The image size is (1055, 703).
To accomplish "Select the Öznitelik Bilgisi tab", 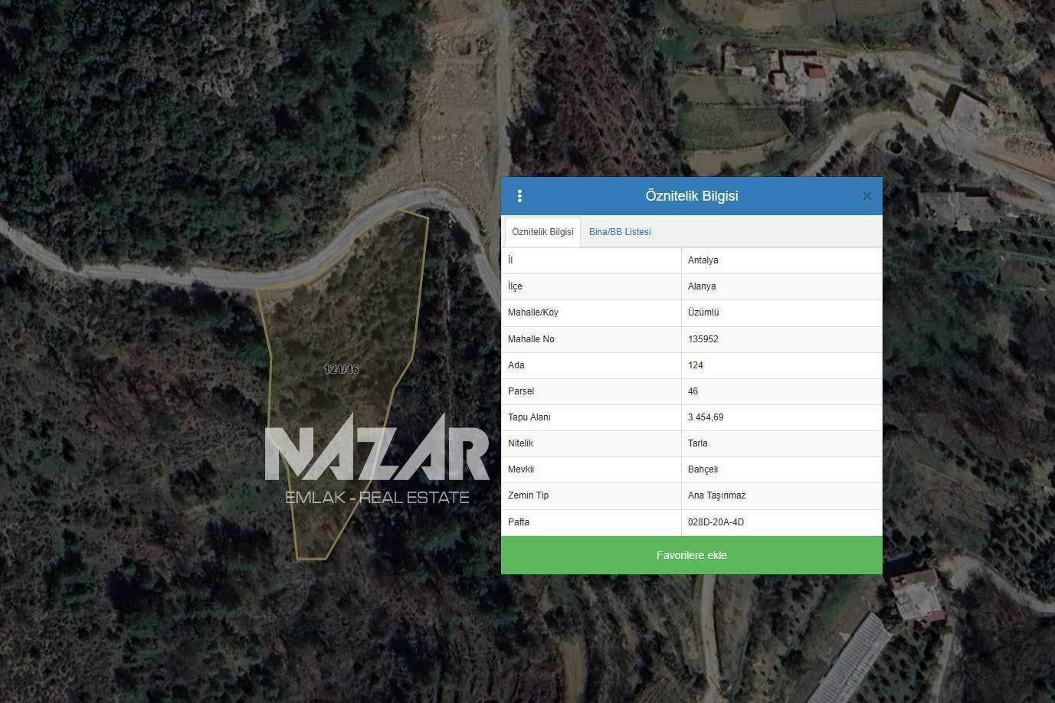I will click(542, 232).
